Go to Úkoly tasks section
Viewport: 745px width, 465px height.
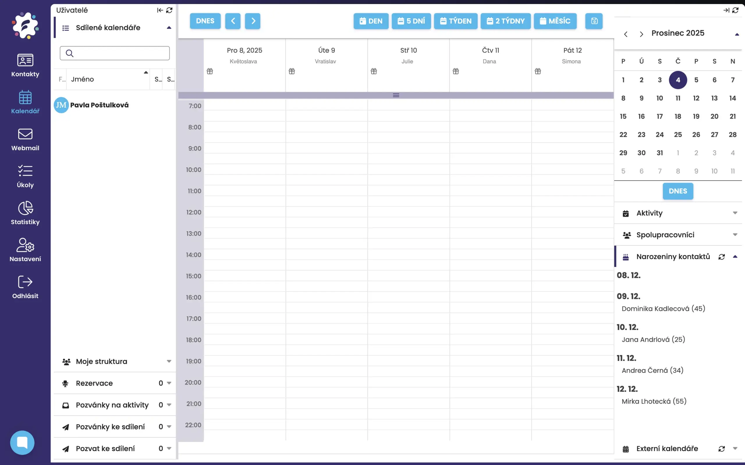[25, 176]
